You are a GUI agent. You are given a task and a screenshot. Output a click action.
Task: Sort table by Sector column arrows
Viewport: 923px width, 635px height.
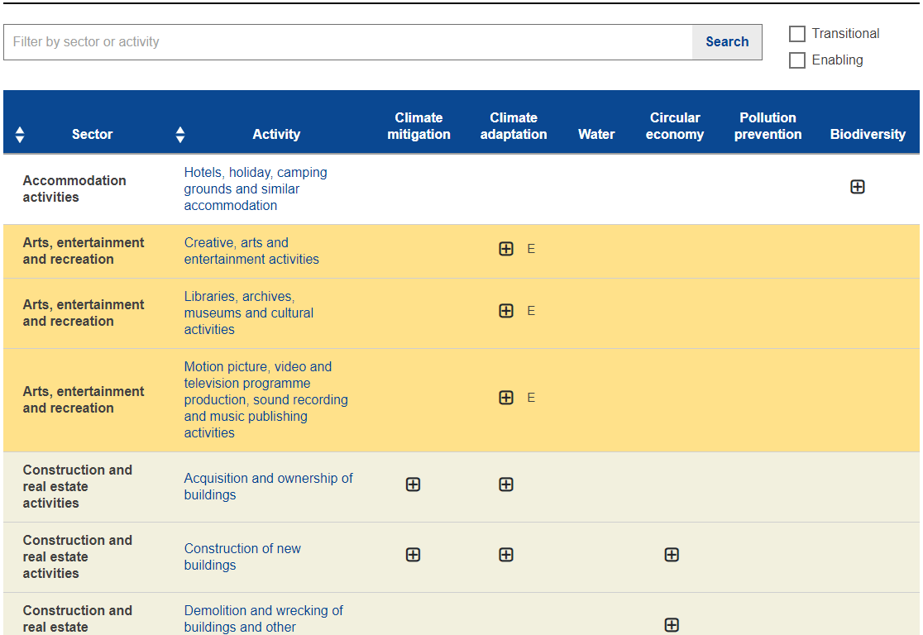20,135
